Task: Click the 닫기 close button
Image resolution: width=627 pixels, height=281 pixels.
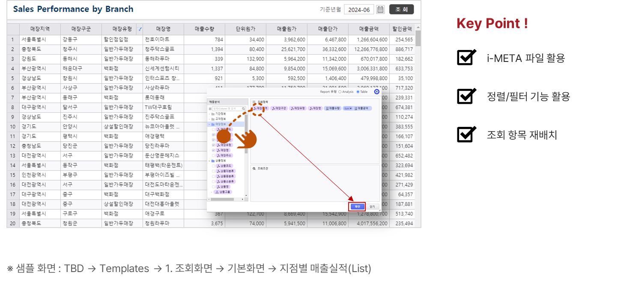Action: pyautogui.click(x=372, y=207)
